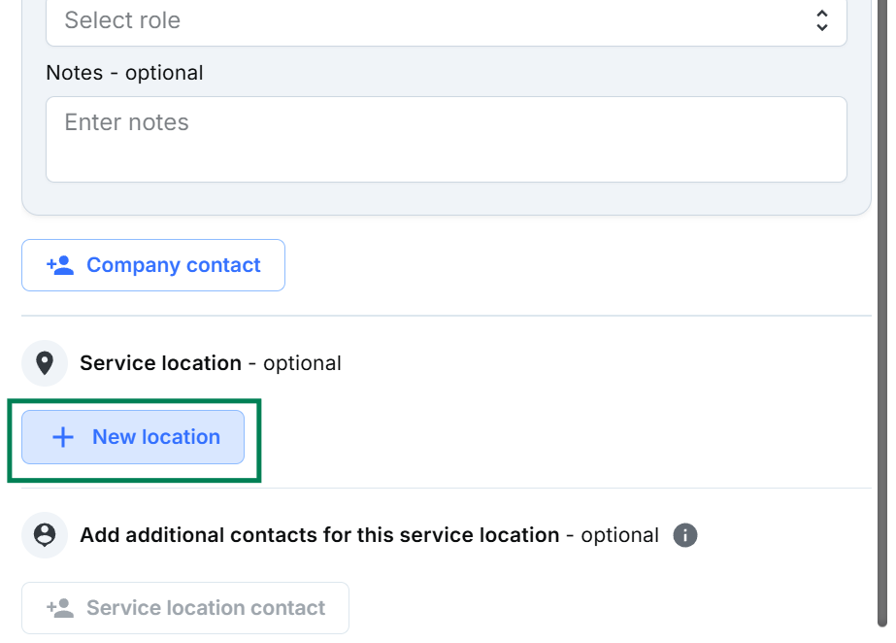Click the info icon next to optional
This screenshot has height=643, width=896.
685,535
